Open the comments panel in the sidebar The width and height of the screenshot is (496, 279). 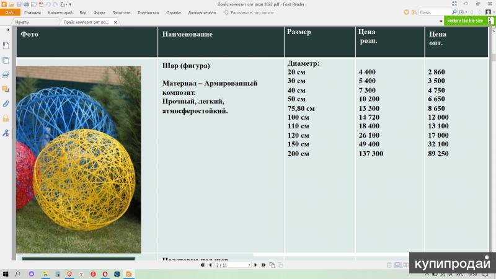6,89
